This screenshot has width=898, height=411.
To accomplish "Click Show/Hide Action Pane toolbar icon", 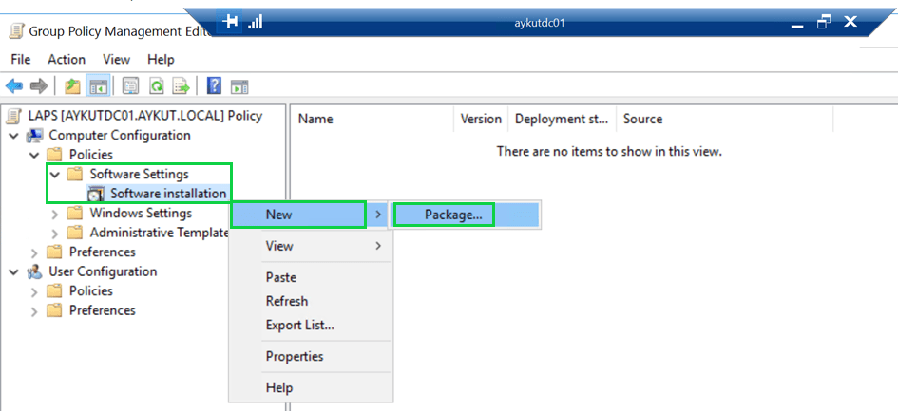I will coord(239,86).
